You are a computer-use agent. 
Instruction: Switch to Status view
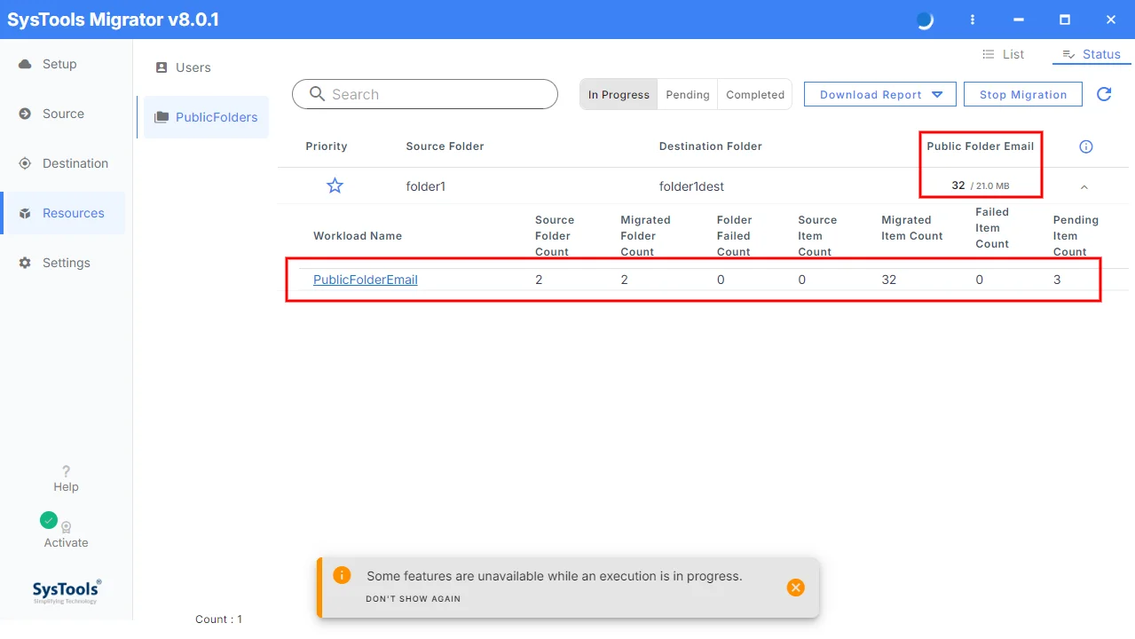pyautogui.click(x=1092, y=54)
